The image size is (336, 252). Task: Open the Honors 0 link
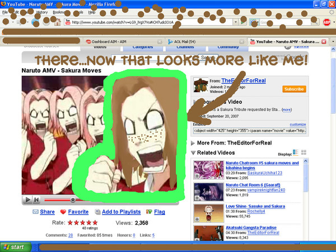pyautogui.click(x=134, y=235)
